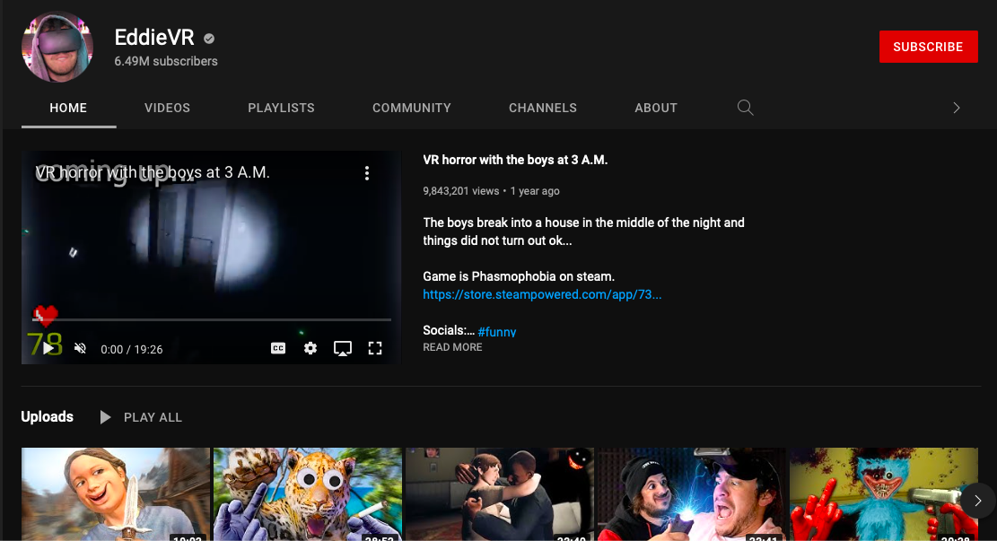Click the 6.49M subscribers text
This screenshot has height=541, width=997.
pos(166,61)
